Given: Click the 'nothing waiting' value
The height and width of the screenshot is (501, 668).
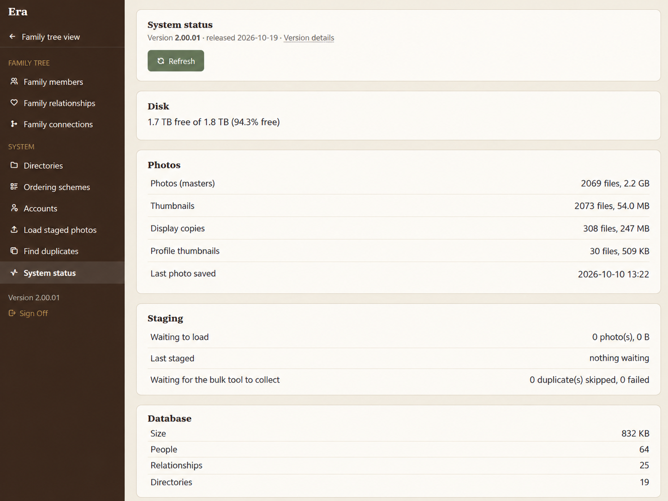Looking at the screenshot, I should click(619, 358).
